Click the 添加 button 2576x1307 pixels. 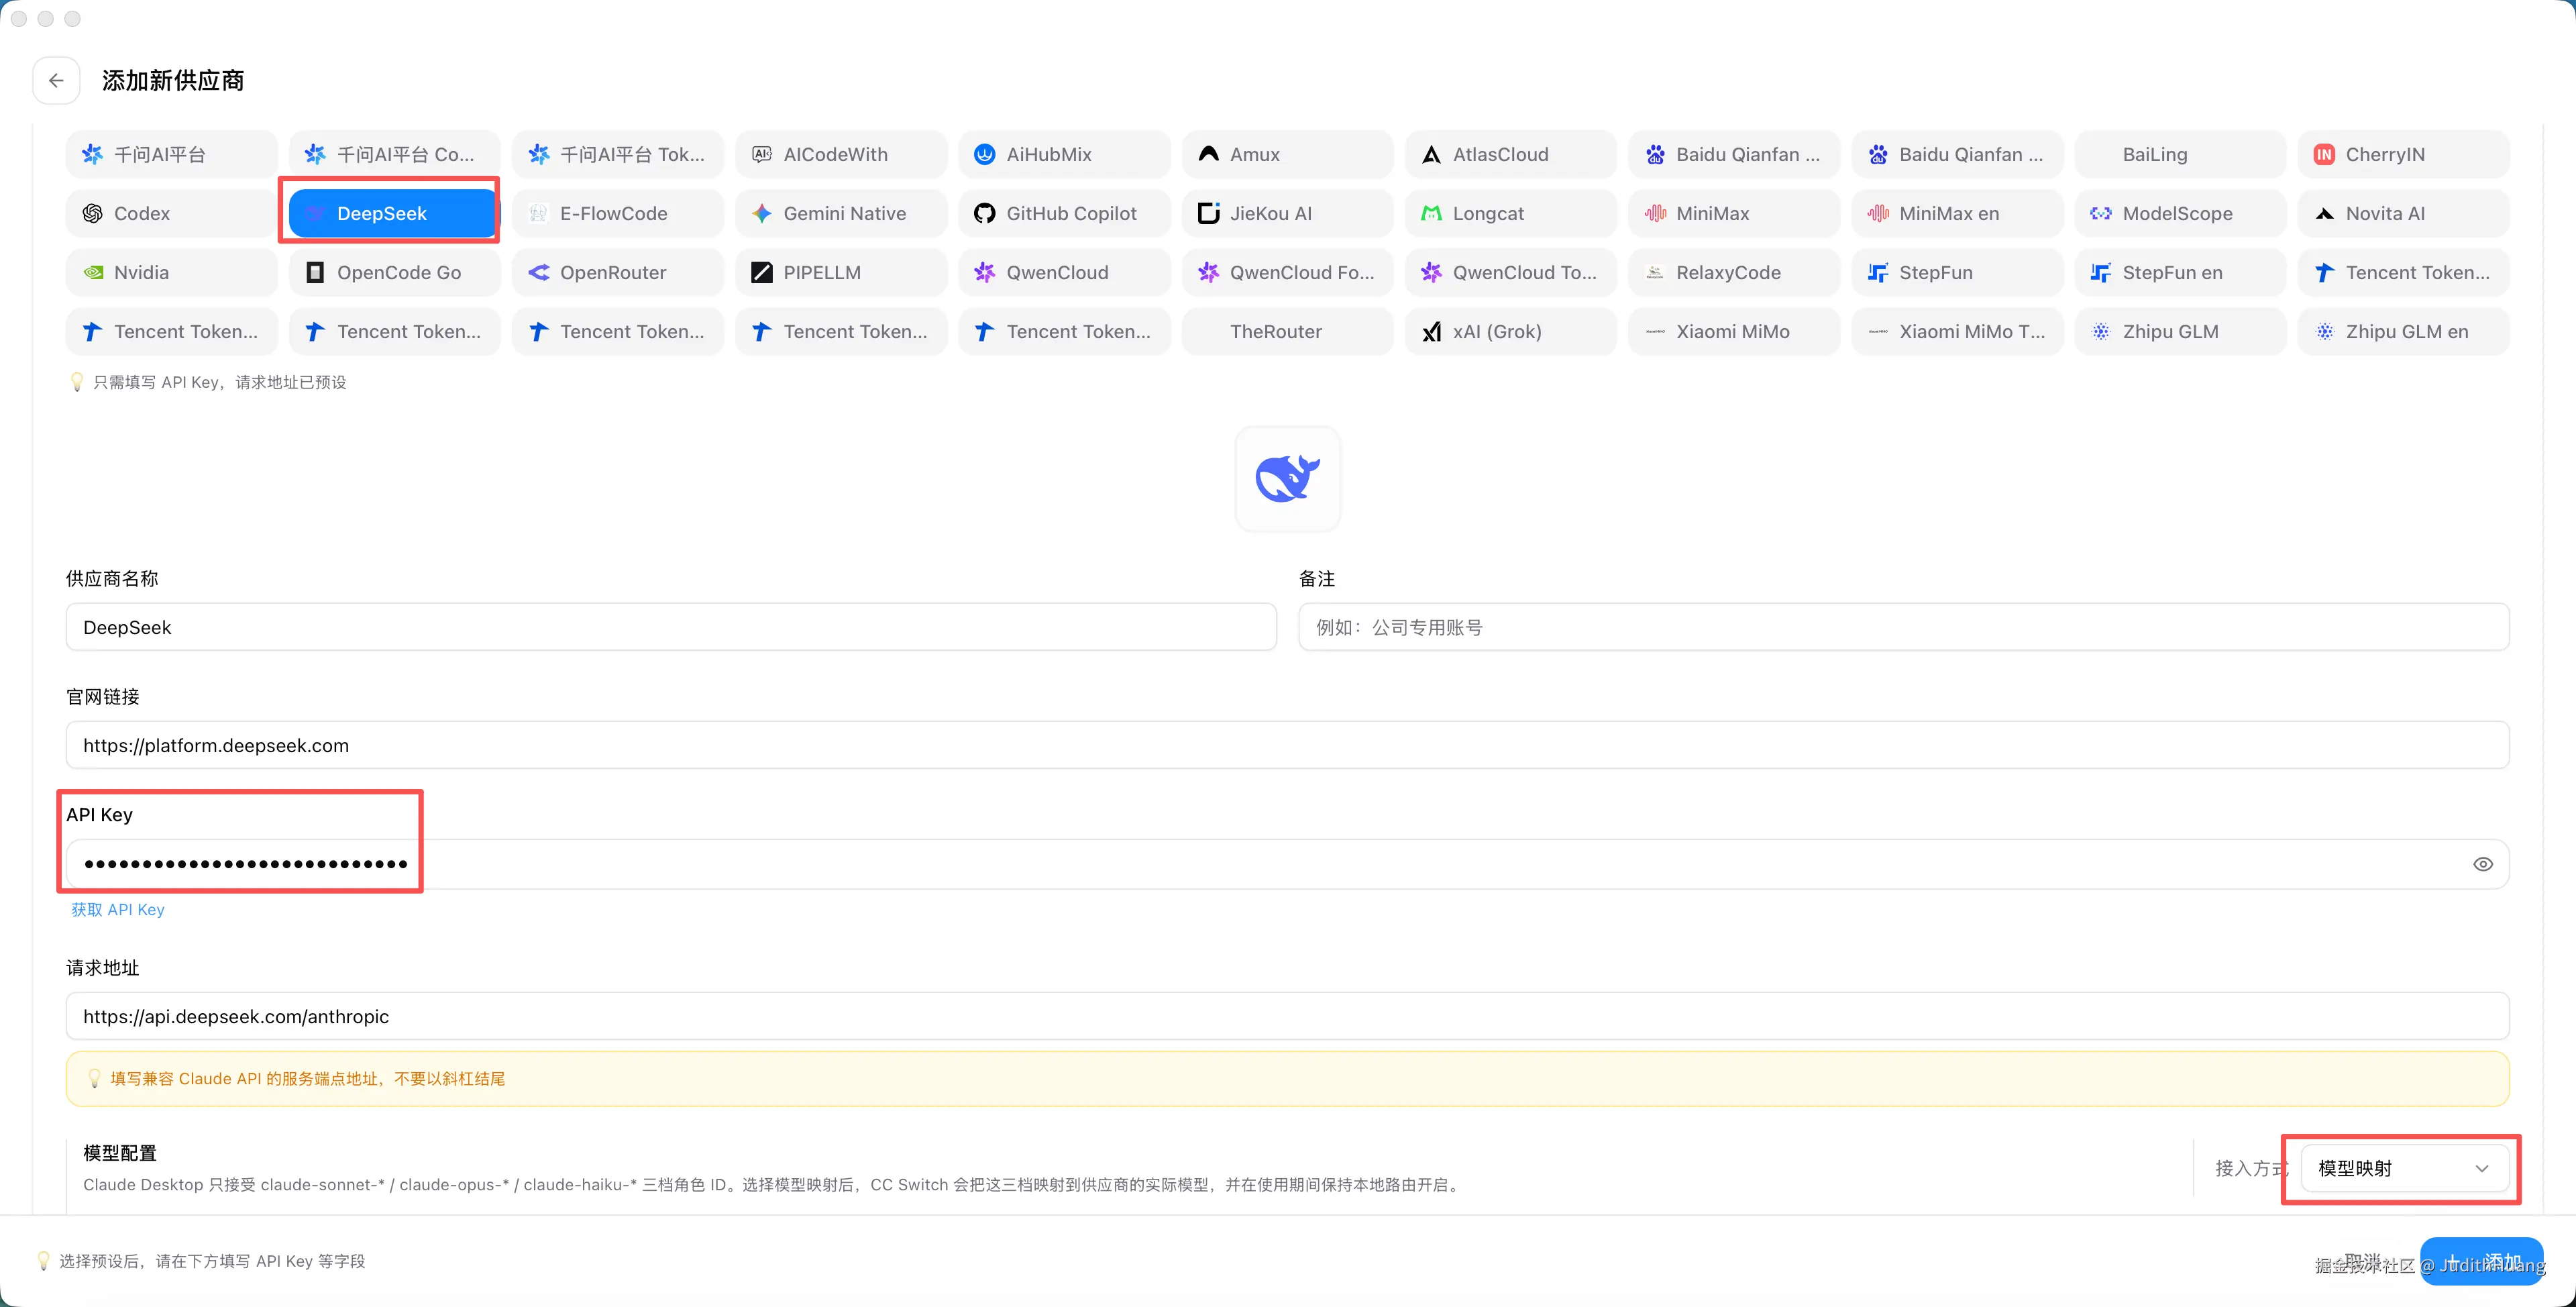tap(2481, 1261)
